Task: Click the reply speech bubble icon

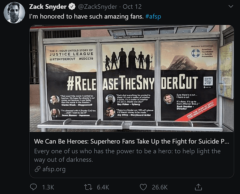Action: [34, 187]
